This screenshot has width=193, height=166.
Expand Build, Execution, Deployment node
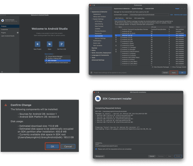point(91,53)
